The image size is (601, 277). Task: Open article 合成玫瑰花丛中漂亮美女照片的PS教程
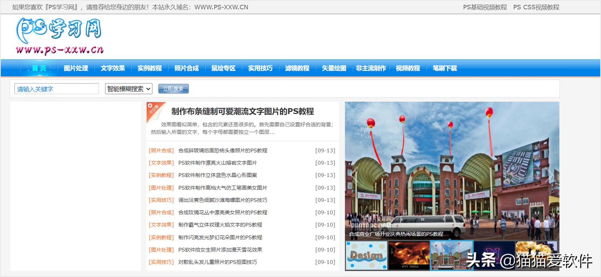click(x=223, y=212)
